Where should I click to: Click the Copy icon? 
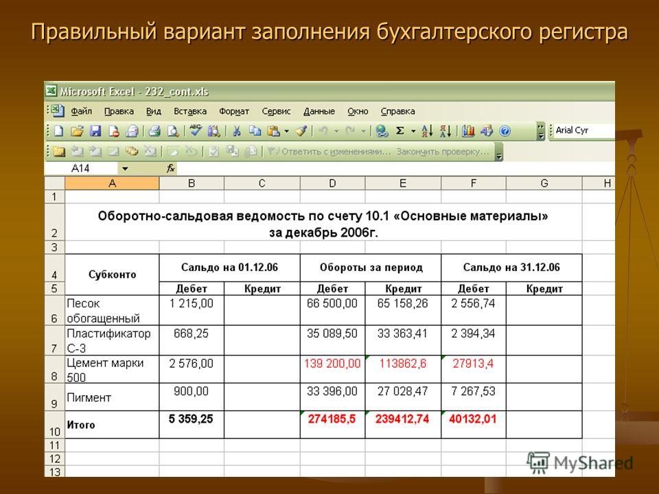(x=255, y=131)
